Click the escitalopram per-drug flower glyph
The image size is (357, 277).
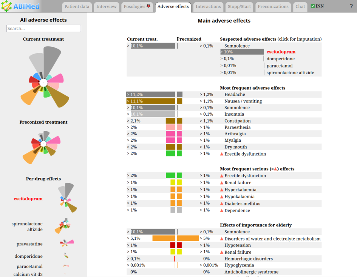(x=67, y=198)
